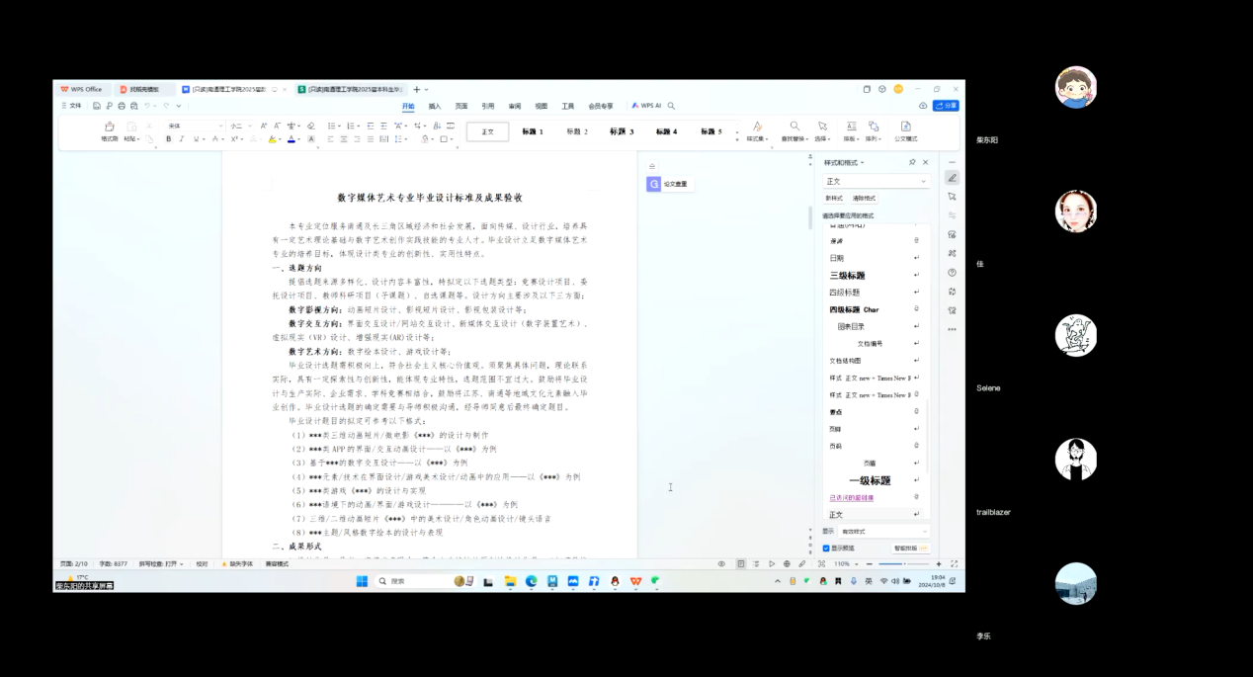The height and width of the screenshot is (677, 1253).
Task: Click the 字数: 8377 word count in status bar
Action: (x=114, y=564)
